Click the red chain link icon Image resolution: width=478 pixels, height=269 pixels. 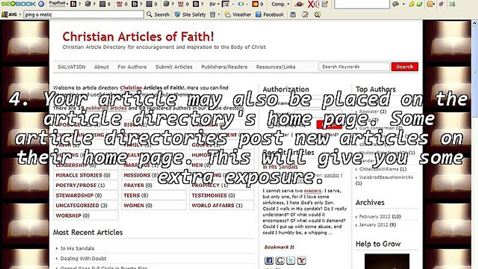point(441,4)
